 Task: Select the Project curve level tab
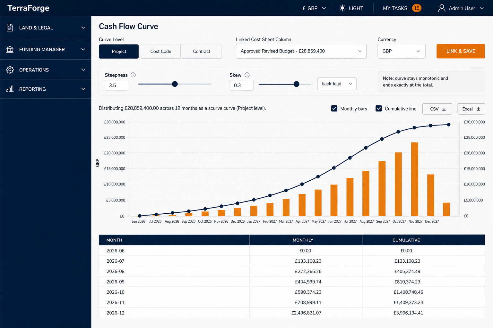tap(119, 51)
